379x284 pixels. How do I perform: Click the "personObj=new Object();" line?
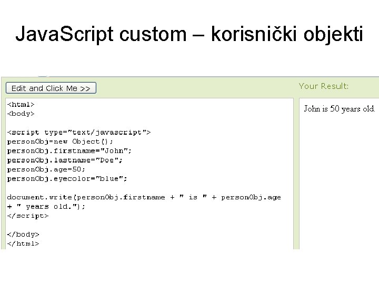pos(60,141)
